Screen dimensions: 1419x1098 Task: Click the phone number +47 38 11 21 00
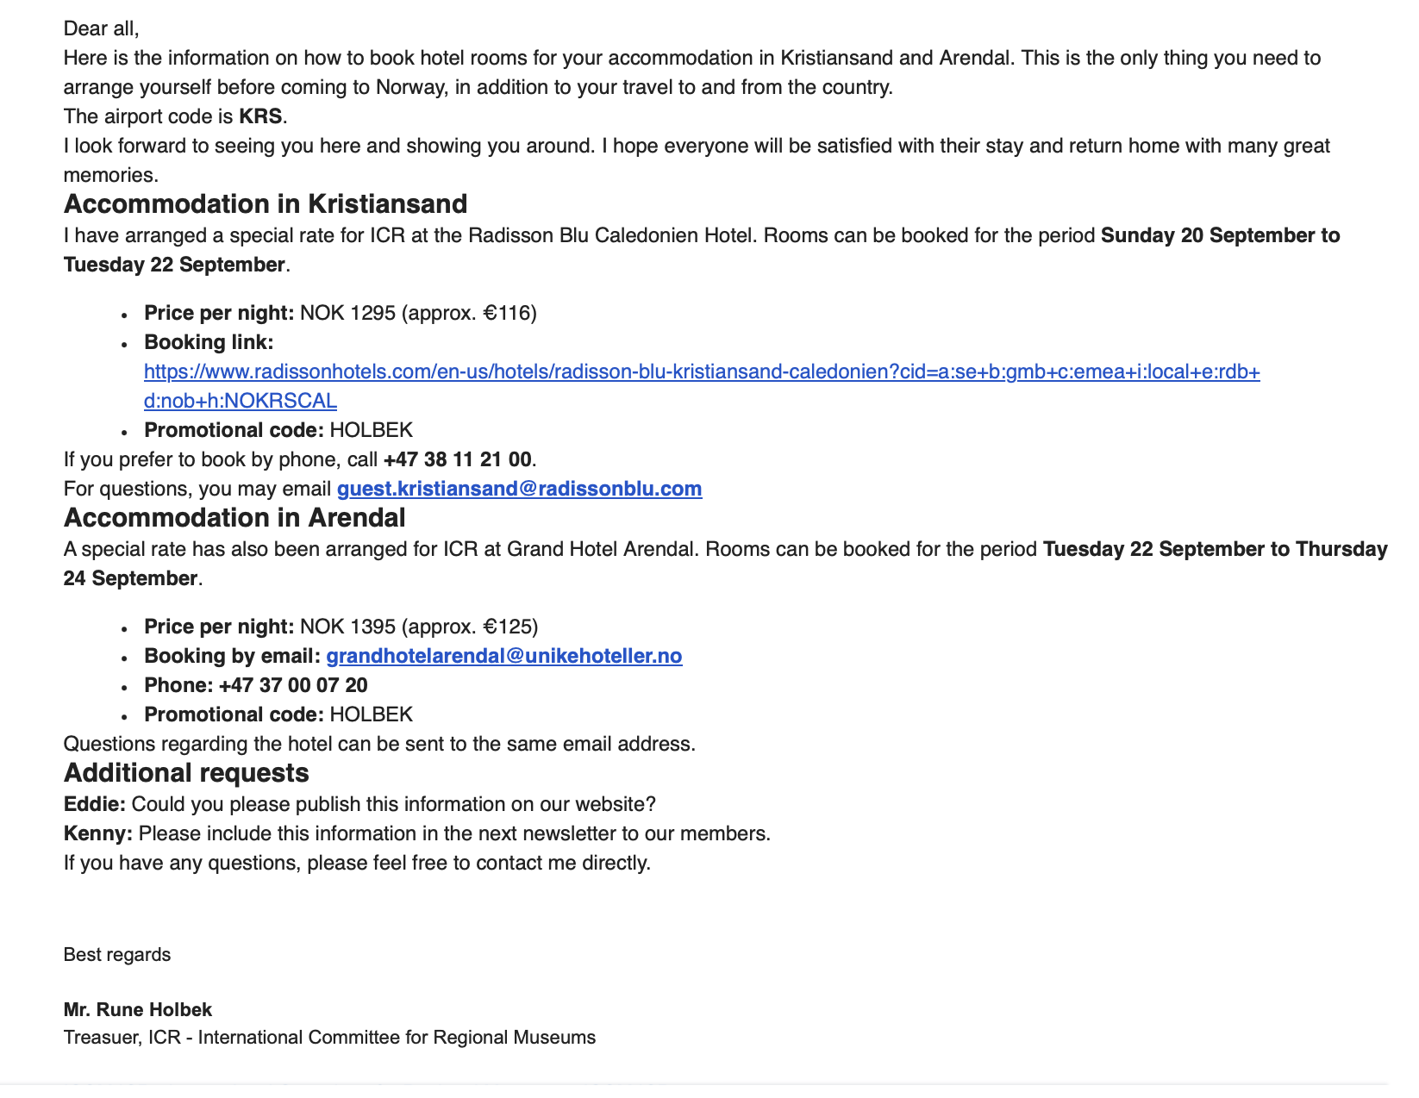[457, 459]
